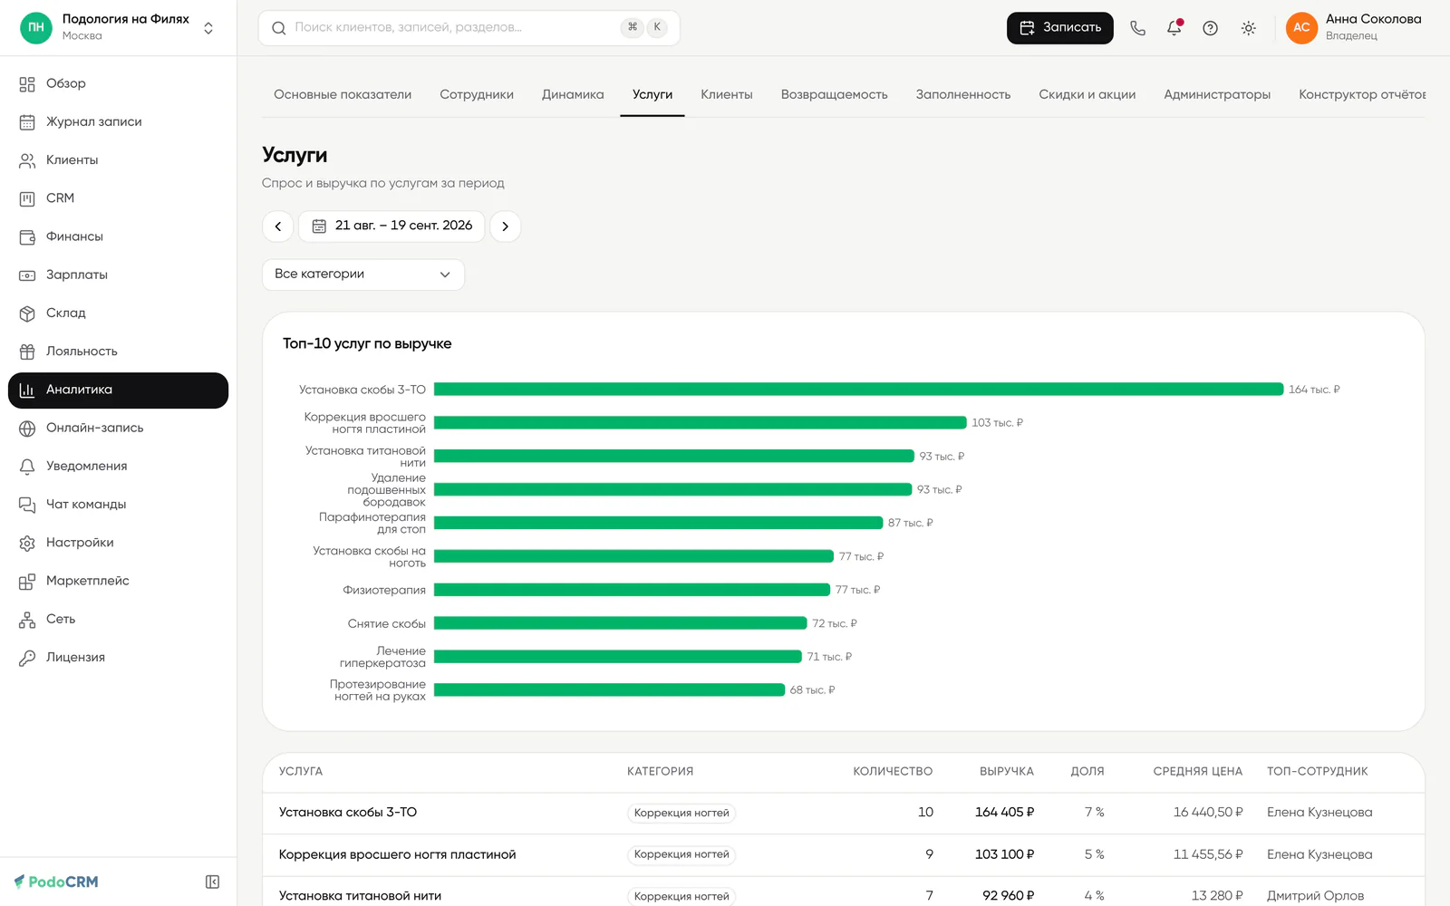Sort by Средняя цена column header
Screen dimensions: 1450x906
[1198, 772]
